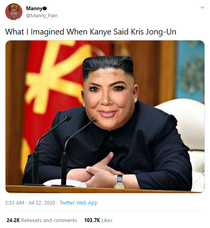Open the attached tweet photo

tap(105, 117)
